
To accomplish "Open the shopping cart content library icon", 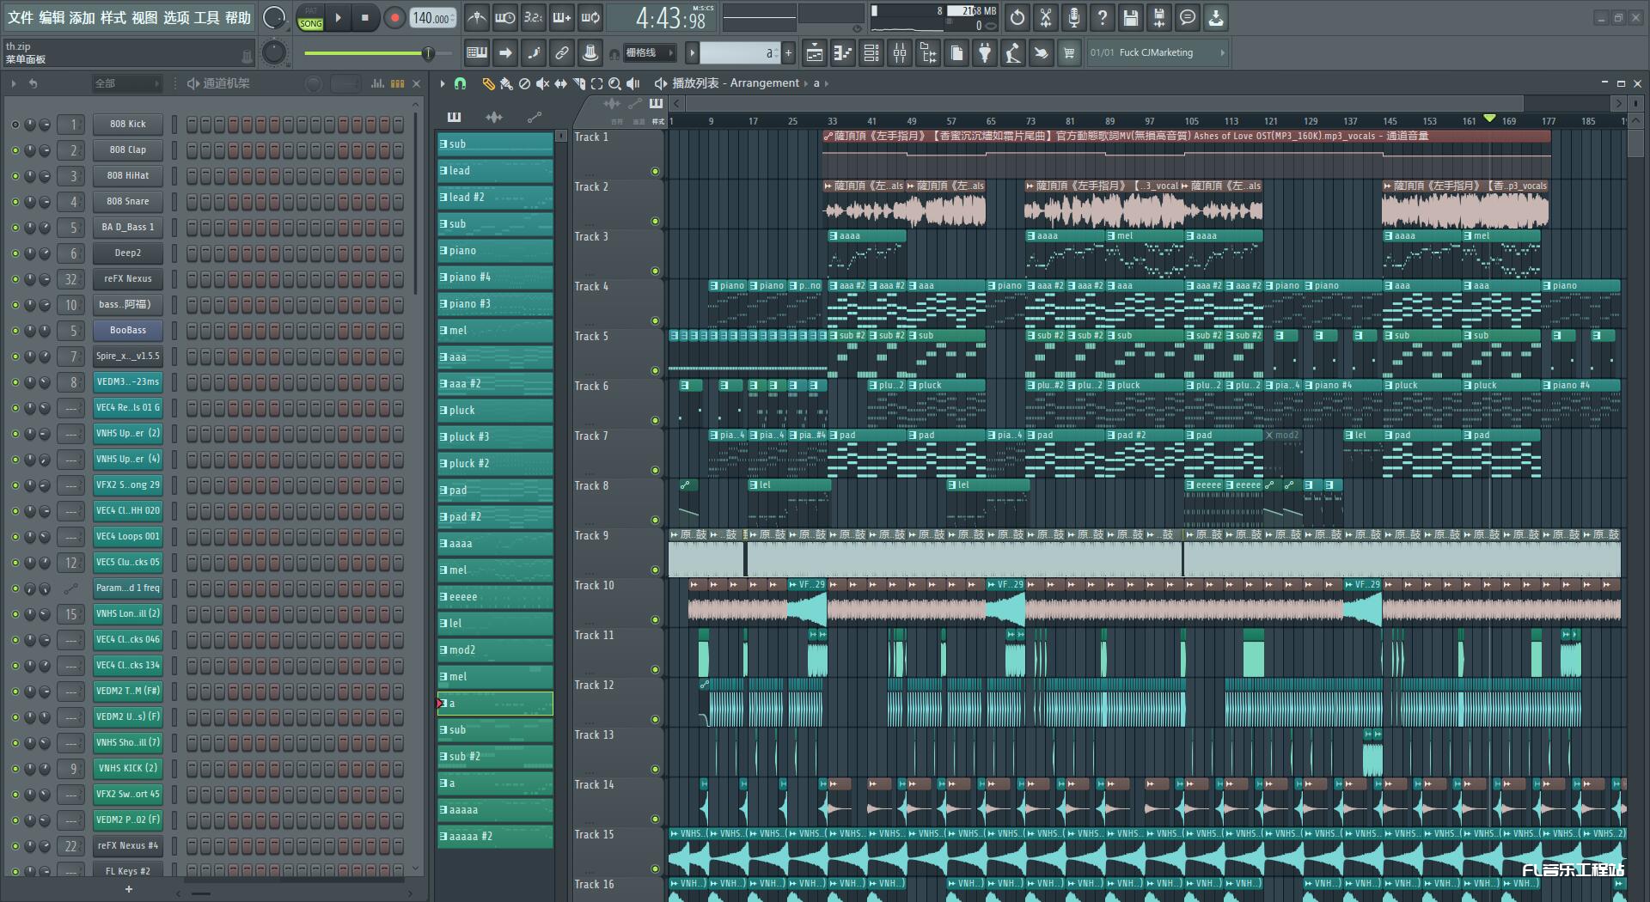I will coord(1069,53).
